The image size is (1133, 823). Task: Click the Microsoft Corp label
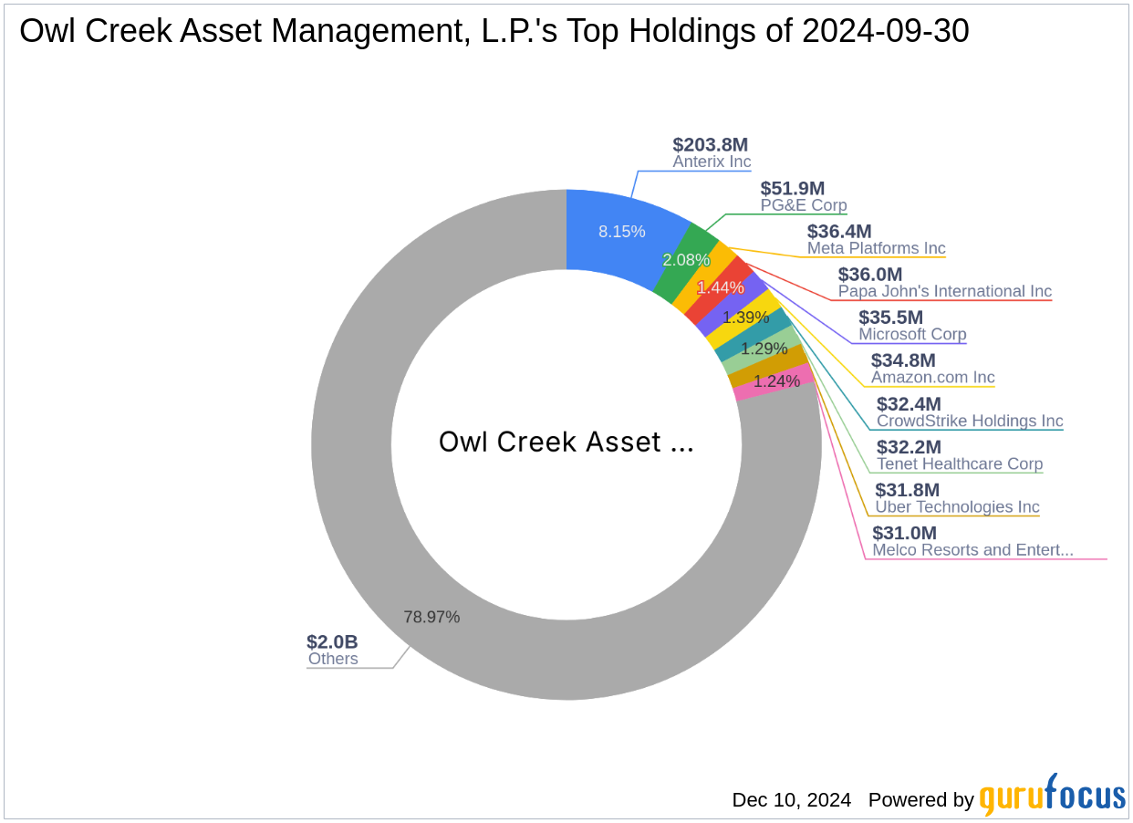(x=912, y=334)
